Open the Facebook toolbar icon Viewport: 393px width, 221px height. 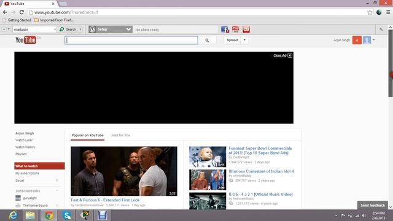(x=225, y=29)
